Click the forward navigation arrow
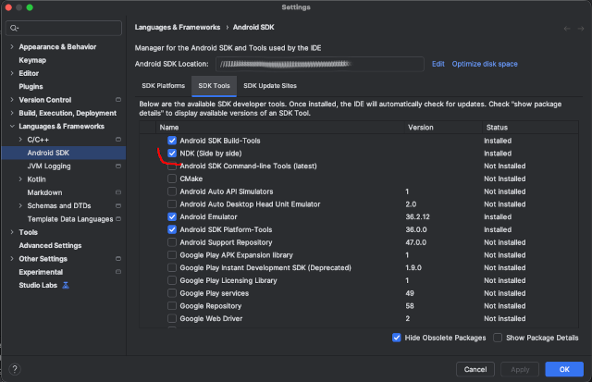This screenshot has height=382, width=592. pos(580,29)
